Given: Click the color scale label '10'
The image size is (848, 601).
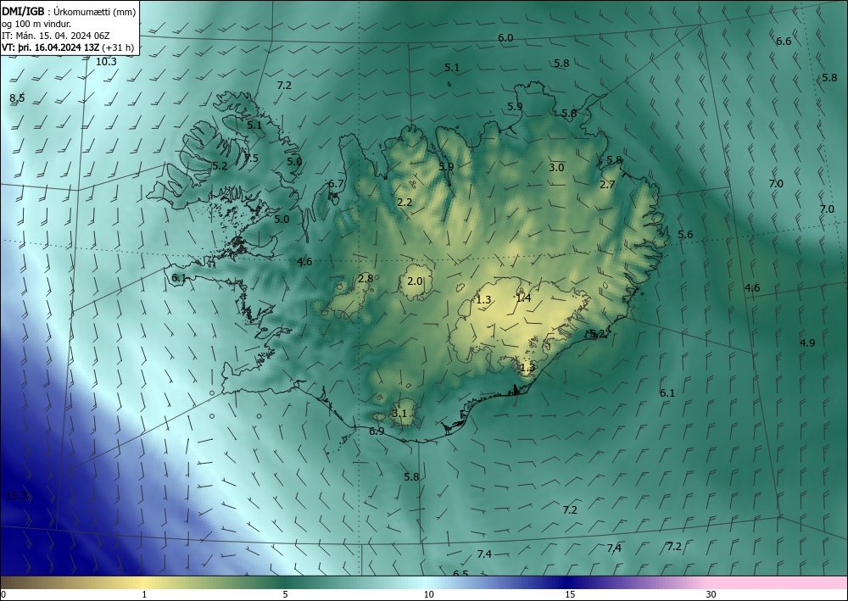Looking at the screenshot, I should point(429,595).
